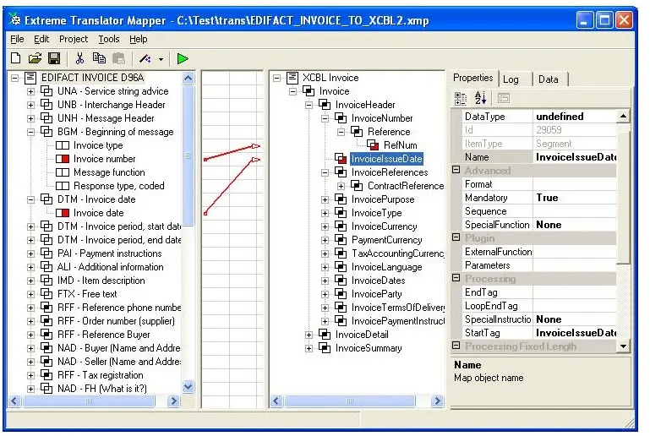
Task: Open the Edit menu
Action: coord(41,39)
